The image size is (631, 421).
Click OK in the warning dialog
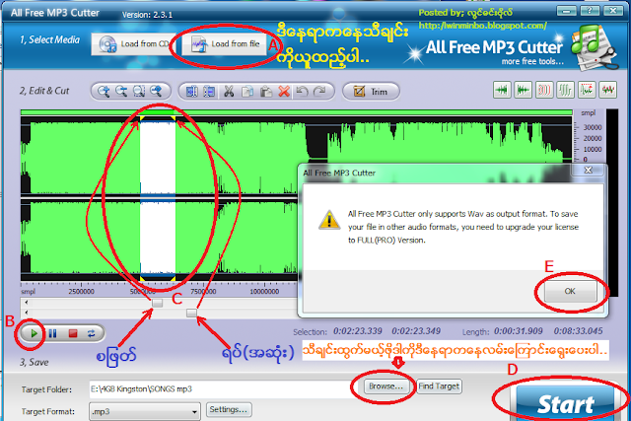point(570,291)
